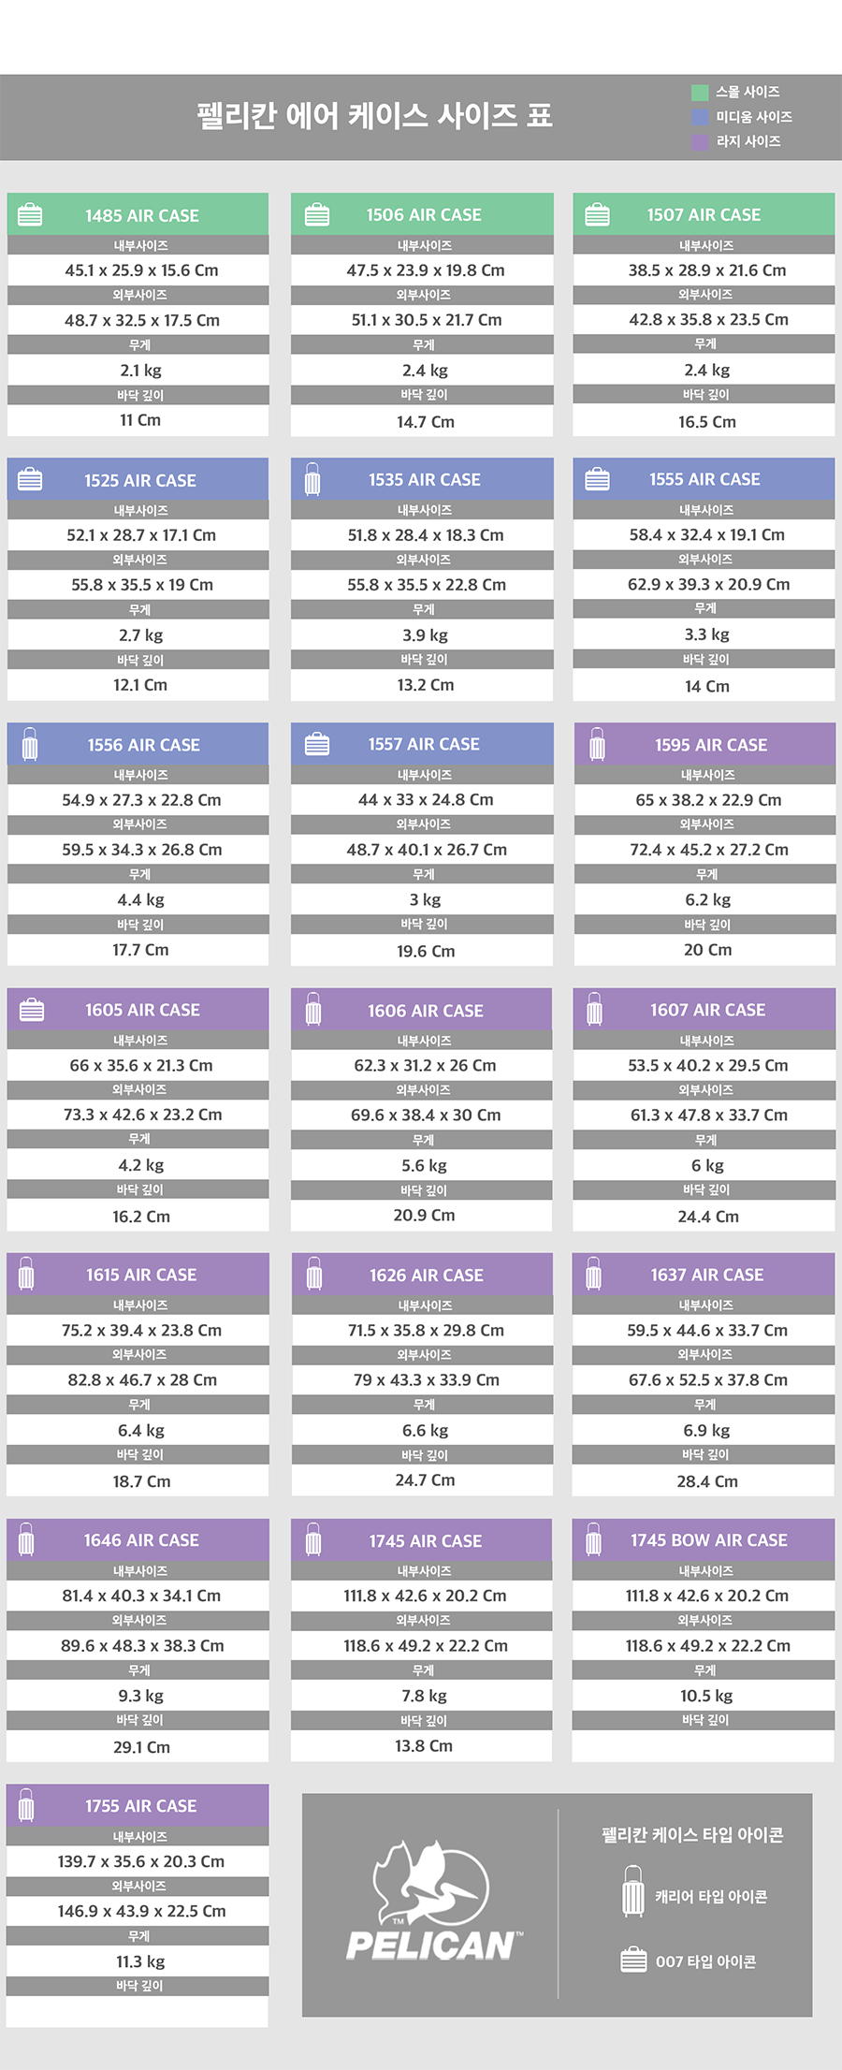Click the purple large size color swatch
842x2070 pixels.
pyautogui.click(x=700, y=142)
